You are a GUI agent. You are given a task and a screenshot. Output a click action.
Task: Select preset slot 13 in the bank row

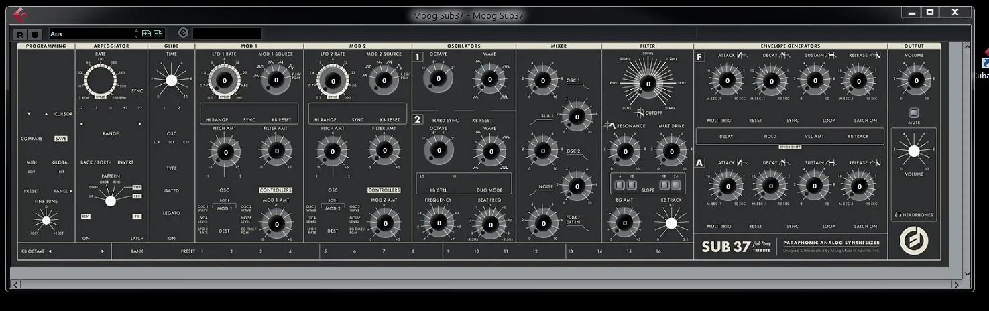click(x=570, y=251)
